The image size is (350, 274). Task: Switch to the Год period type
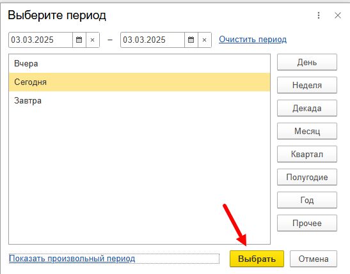(x=307, y=200)
